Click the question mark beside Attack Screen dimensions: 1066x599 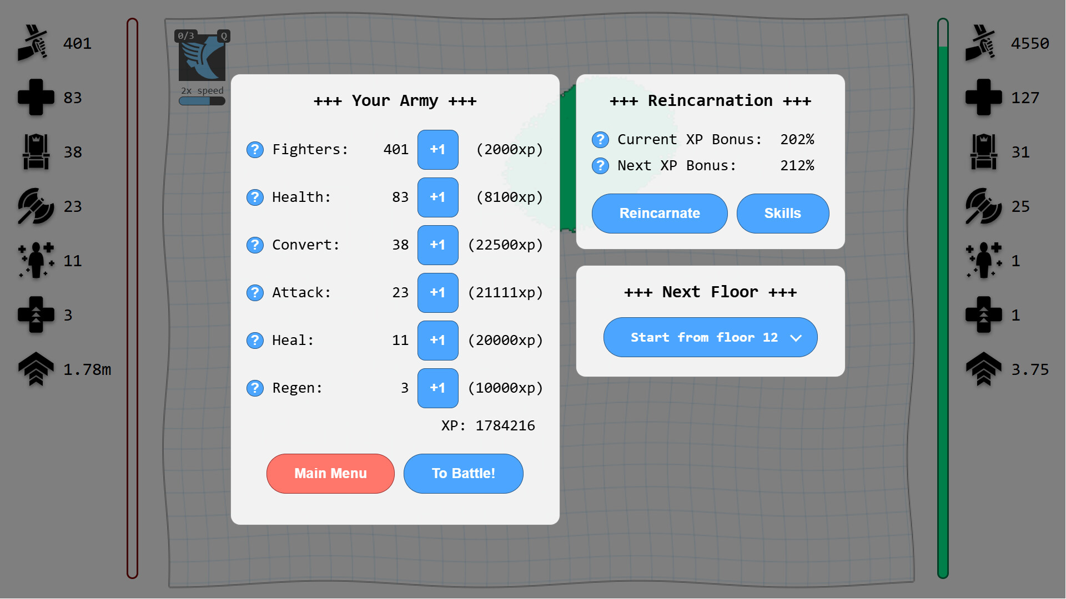[x=255, y=293]
